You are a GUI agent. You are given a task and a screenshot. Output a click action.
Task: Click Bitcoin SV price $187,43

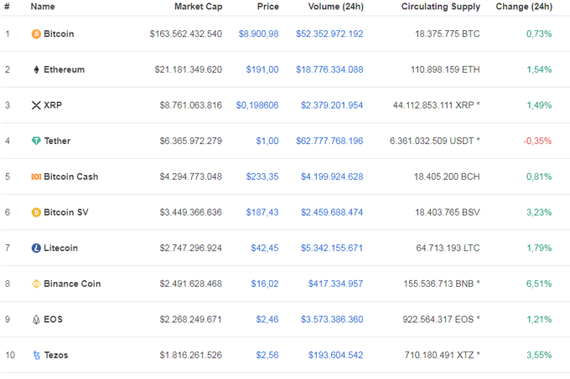pos(262,213)
